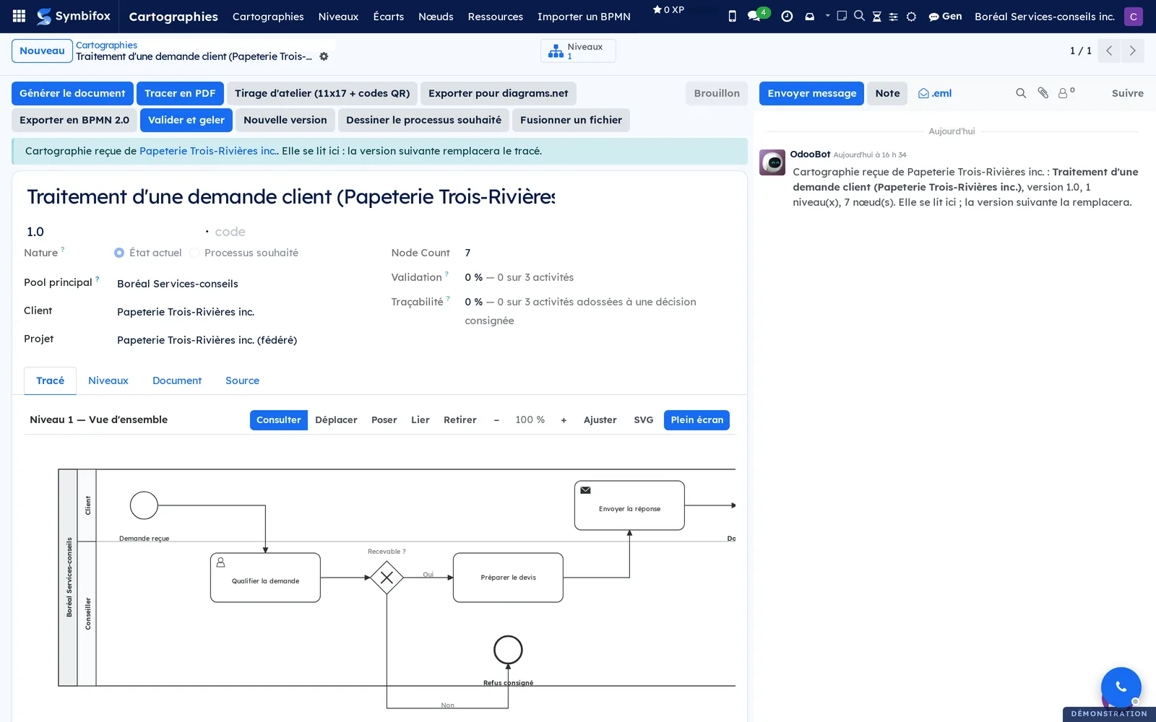1156x722 pixels.
Task: Click Tracer en PDF
Action: click(180, 93)
